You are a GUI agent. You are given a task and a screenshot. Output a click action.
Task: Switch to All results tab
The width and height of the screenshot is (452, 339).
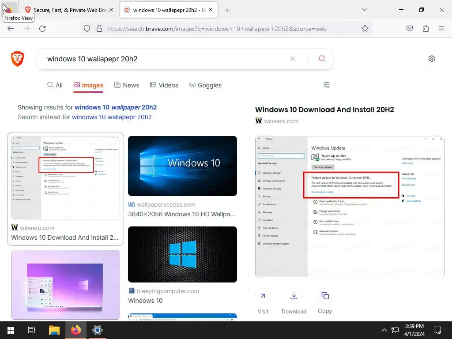[55, 85]
